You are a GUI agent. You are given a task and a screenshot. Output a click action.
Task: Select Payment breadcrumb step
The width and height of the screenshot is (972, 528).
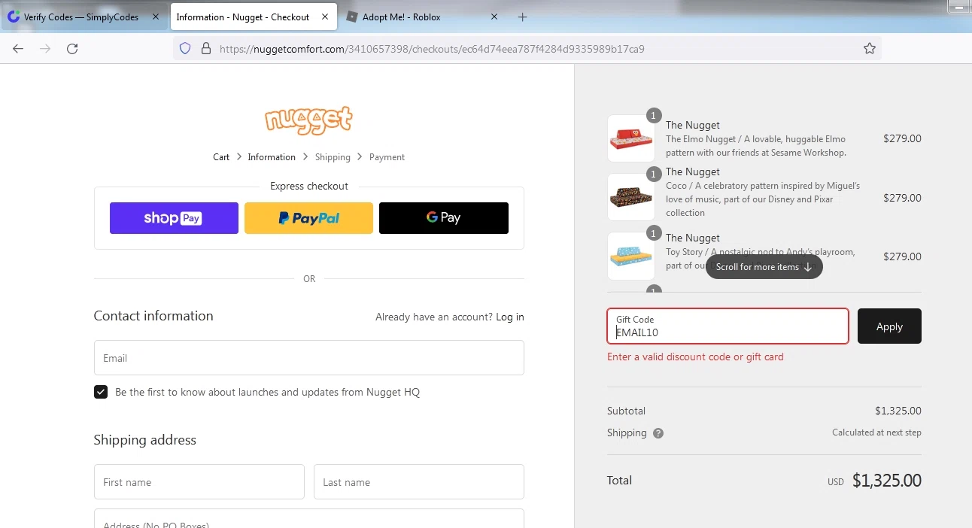pos(387,157)
